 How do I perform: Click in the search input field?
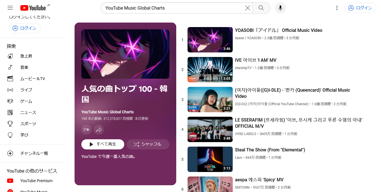pos(172,8)
